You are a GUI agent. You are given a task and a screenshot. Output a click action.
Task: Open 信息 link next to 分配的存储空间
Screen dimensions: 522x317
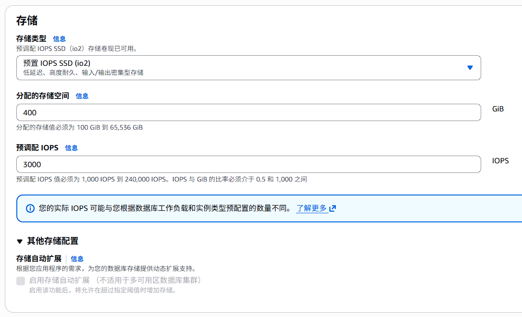pyautogui.click(x=82, y=96)
